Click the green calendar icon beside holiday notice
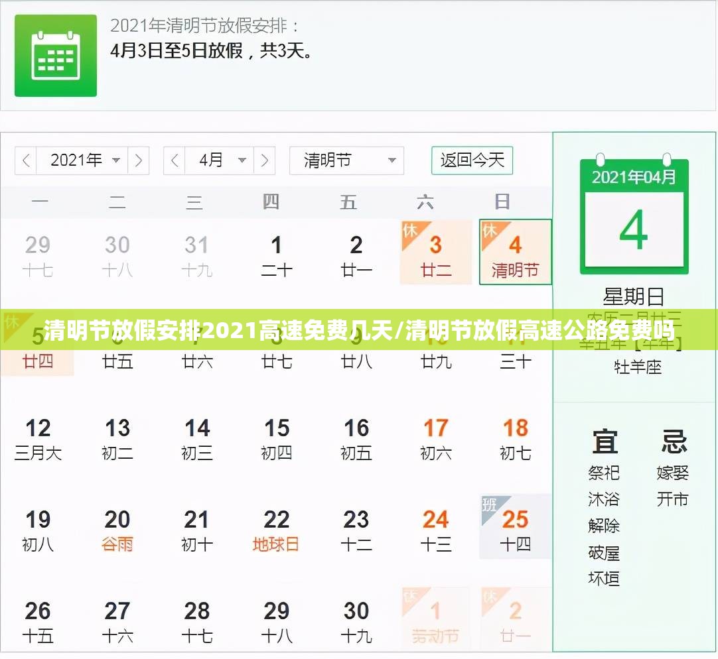 tap(55, 56)
